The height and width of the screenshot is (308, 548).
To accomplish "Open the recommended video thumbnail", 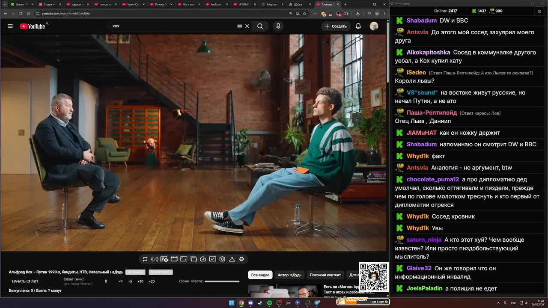I will (x=284, y=291).
